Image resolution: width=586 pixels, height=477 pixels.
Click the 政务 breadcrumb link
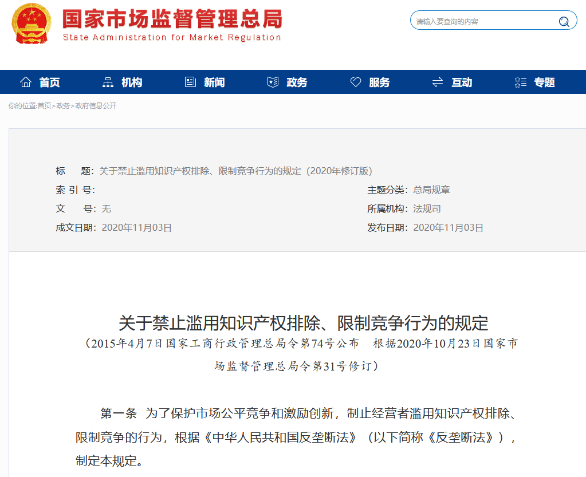[x=63, y=106]
